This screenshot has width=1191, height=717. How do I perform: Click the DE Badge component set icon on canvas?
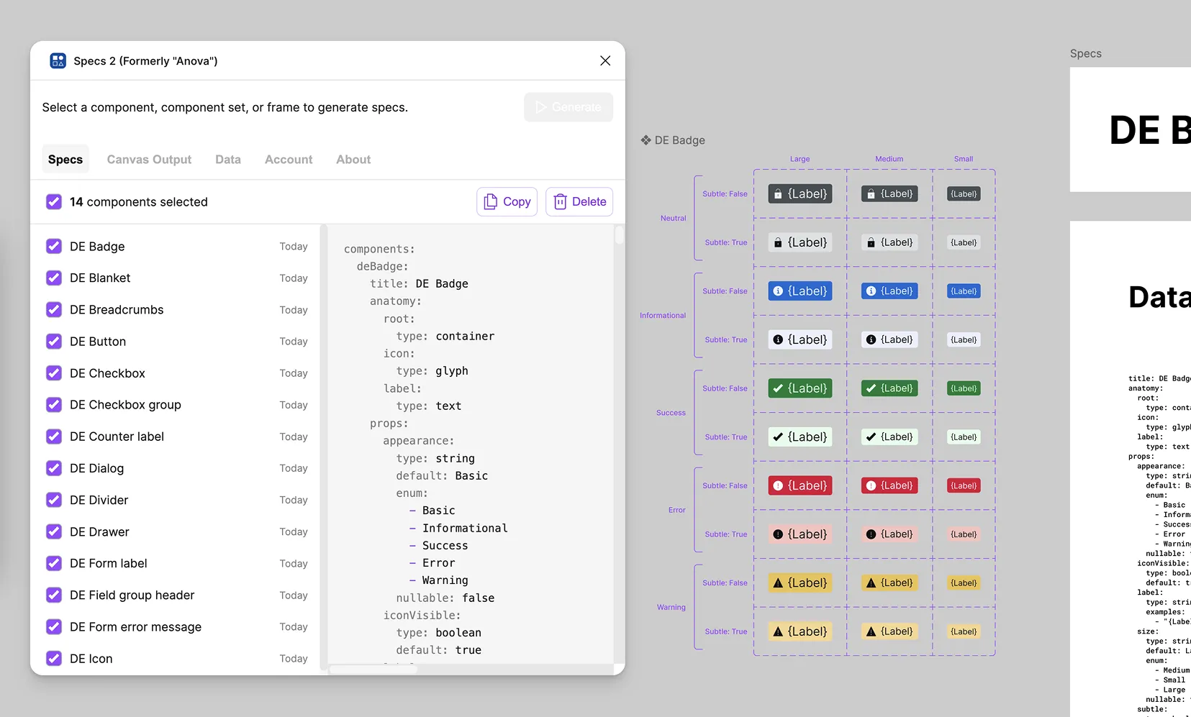pos(646,140)
